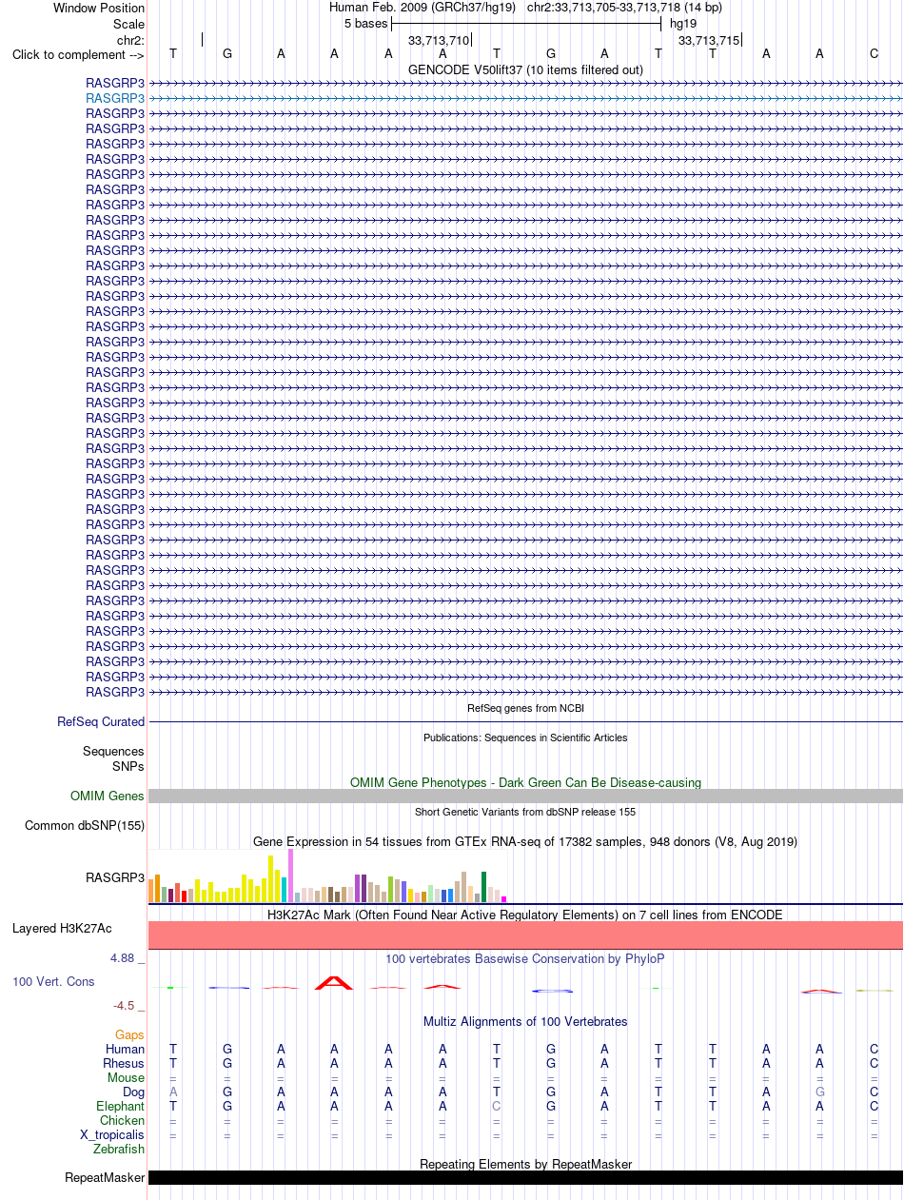Click the 33,713,710 position marker
904x1200 pixels.
pos(439,41)
